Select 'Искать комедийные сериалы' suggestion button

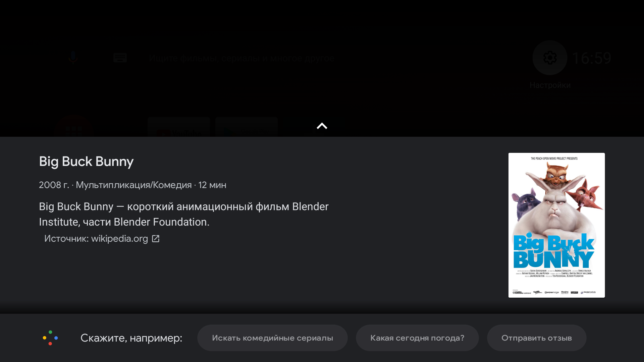click(x=272, y=338)
